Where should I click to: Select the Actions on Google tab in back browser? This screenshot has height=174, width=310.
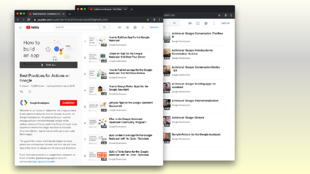tap(108, 9)
